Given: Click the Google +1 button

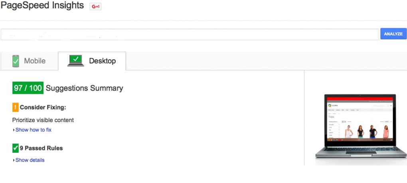Looking at the screenshot, I should [x=95, y=6].
